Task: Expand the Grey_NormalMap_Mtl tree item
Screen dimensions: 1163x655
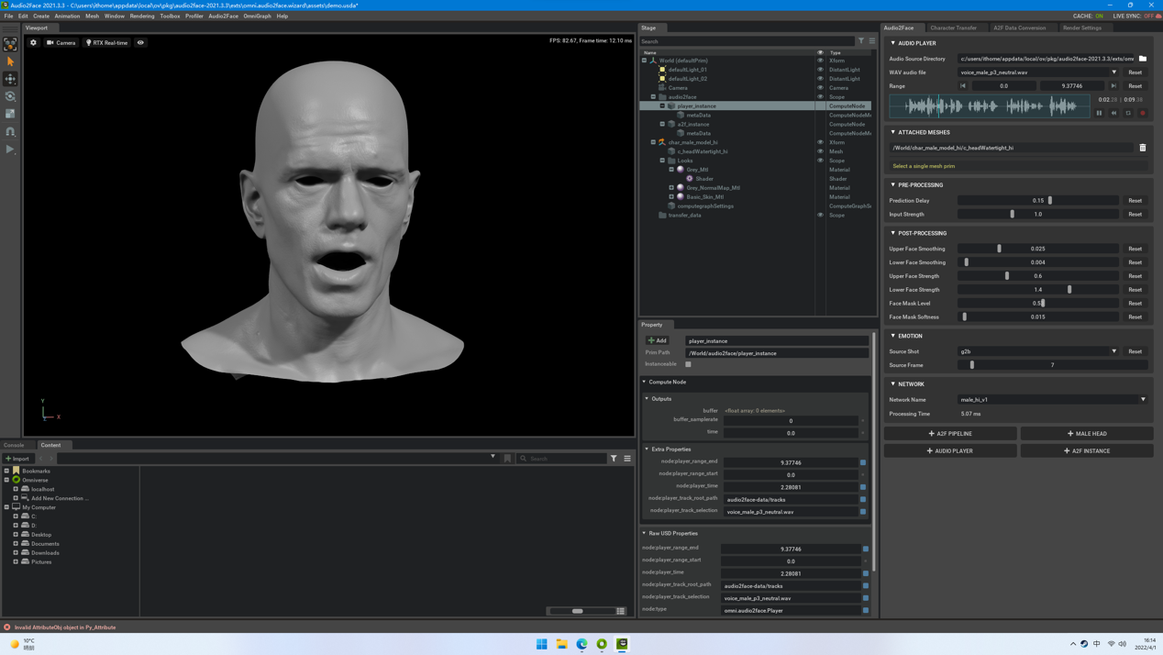Action: (x=671, y=188)
